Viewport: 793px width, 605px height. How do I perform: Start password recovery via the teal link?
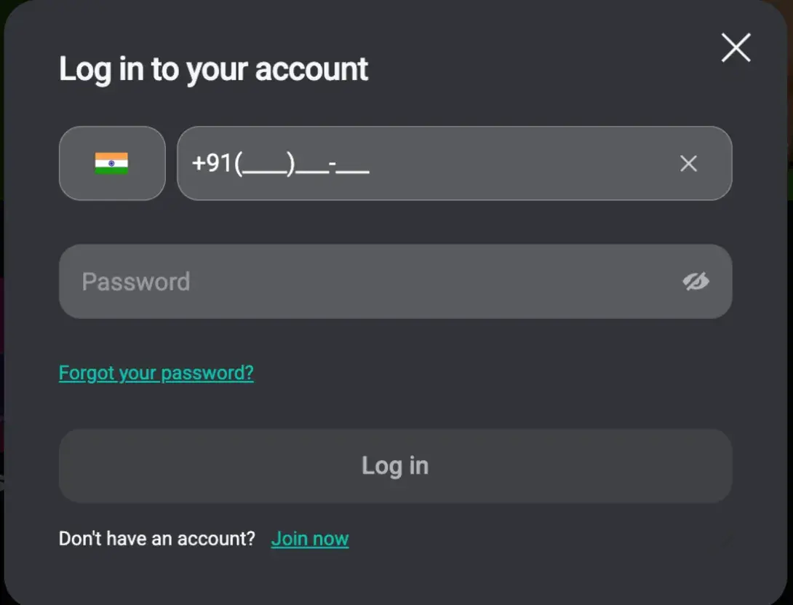pos(156,373)
